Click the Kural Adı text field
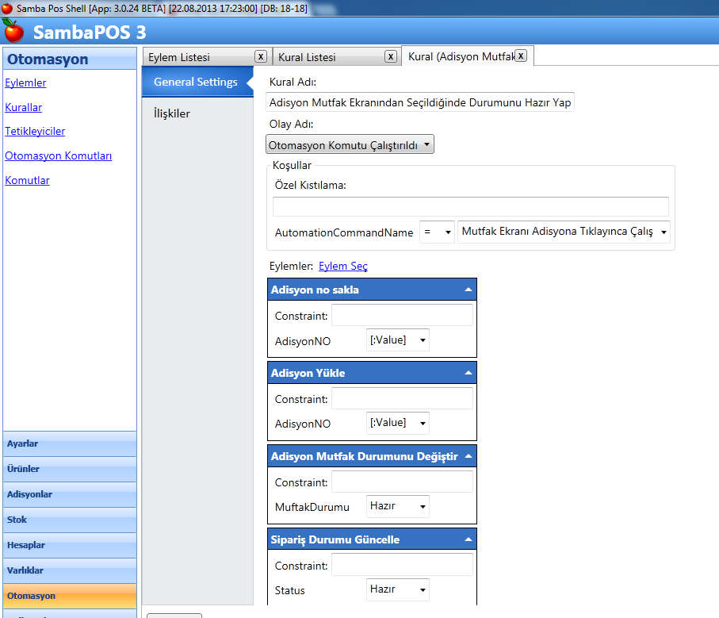The width and height of the screenshot is (719, 618). [420, 102]
